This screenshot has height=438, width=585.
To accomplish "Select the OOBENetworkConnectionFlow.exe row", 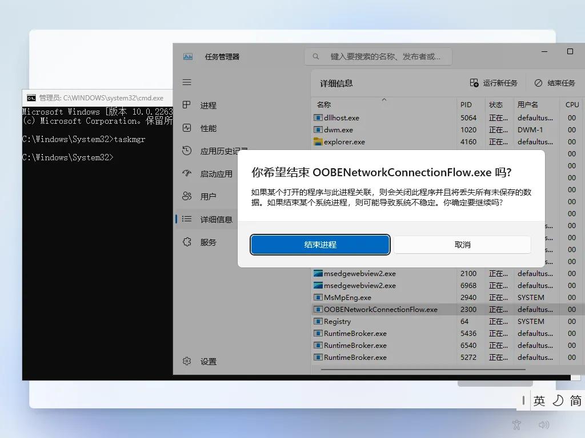I will click(448, 309).
